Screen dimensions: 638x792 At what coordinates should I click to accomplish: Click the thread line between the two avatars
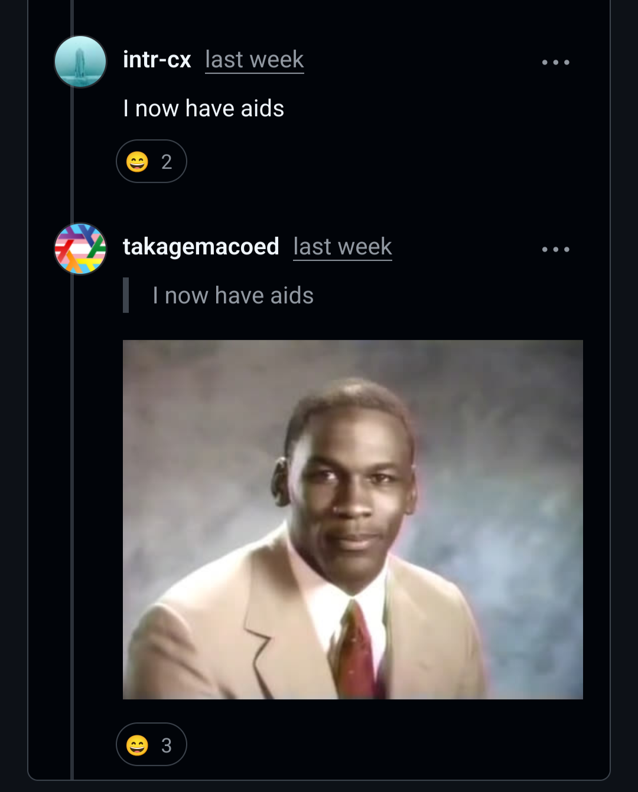(72, 155)
